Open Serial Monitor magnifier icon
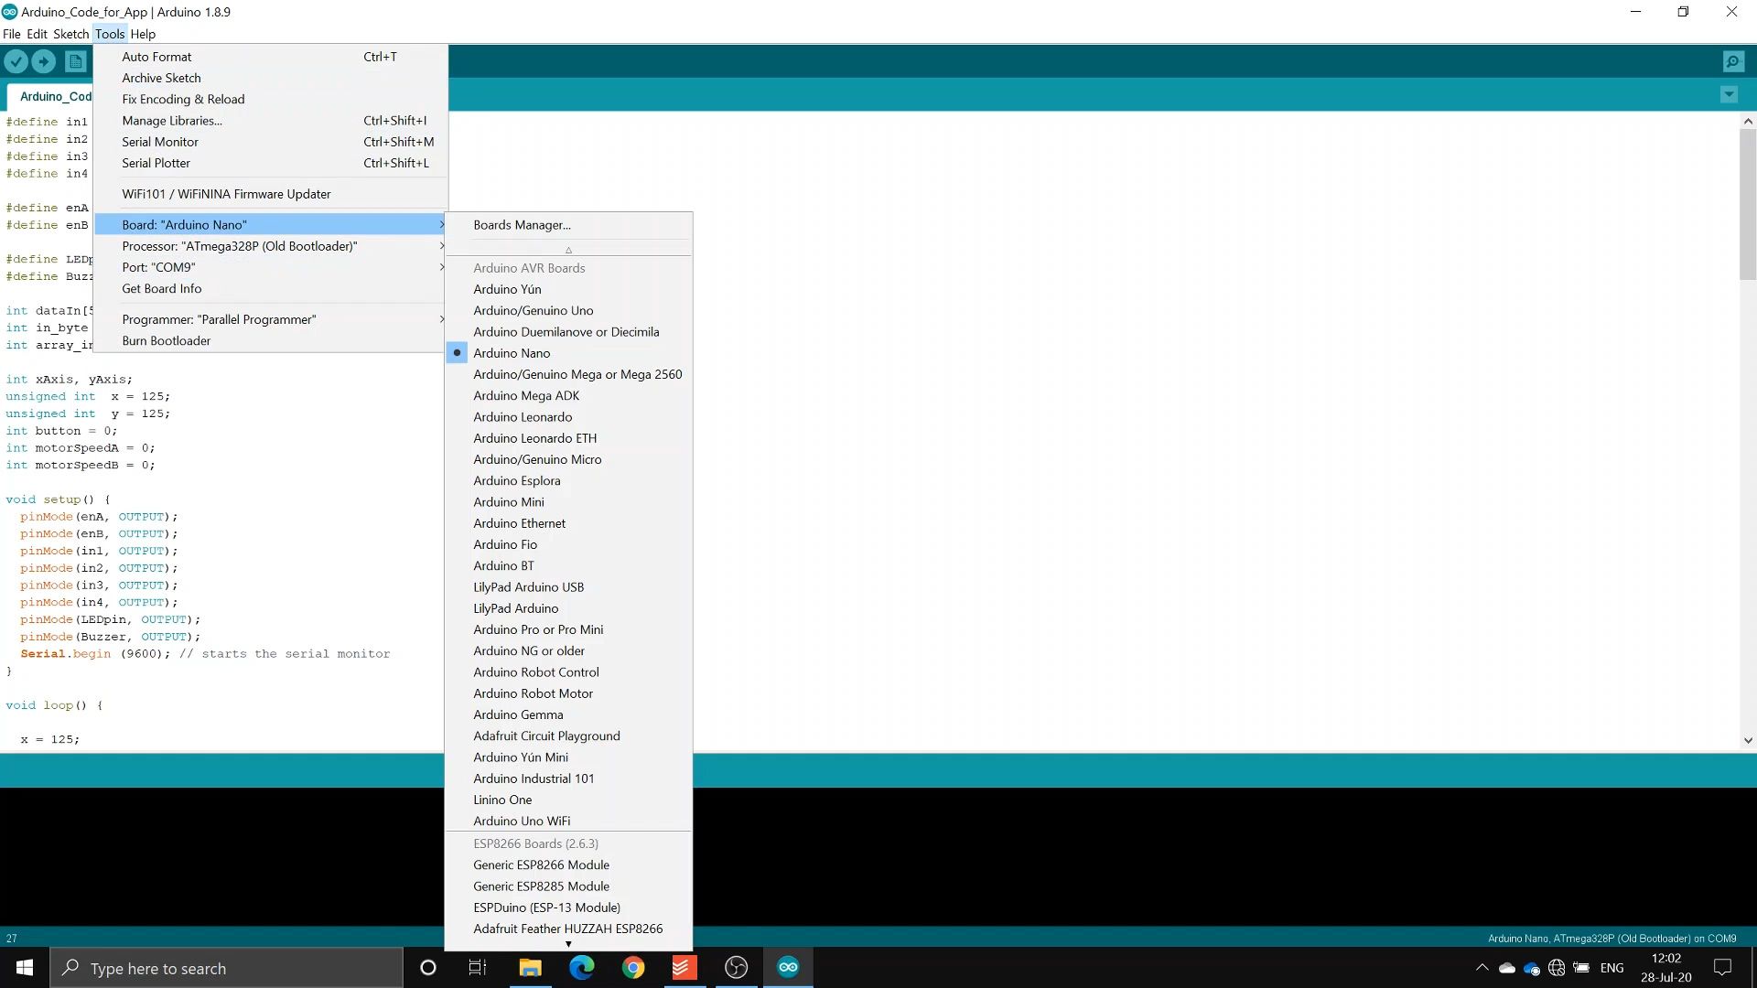This screenshot has width=1757, height=988. [1732, 61]
